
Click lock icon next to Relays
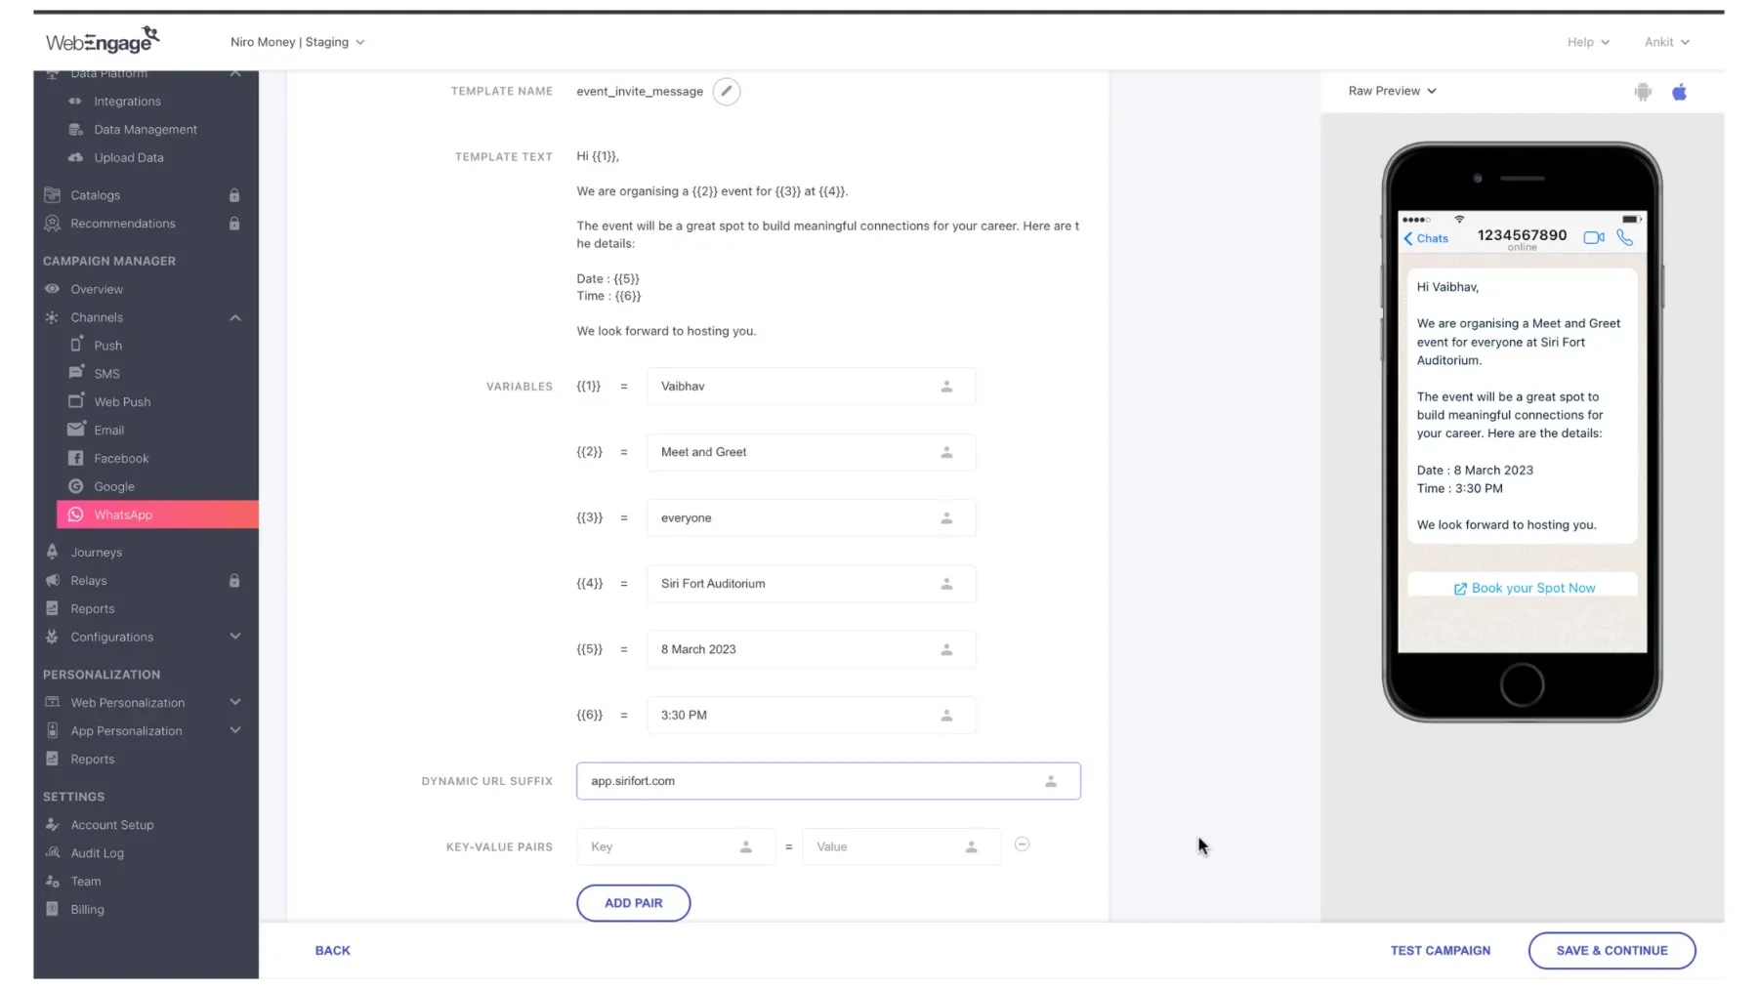coord(234,581)
